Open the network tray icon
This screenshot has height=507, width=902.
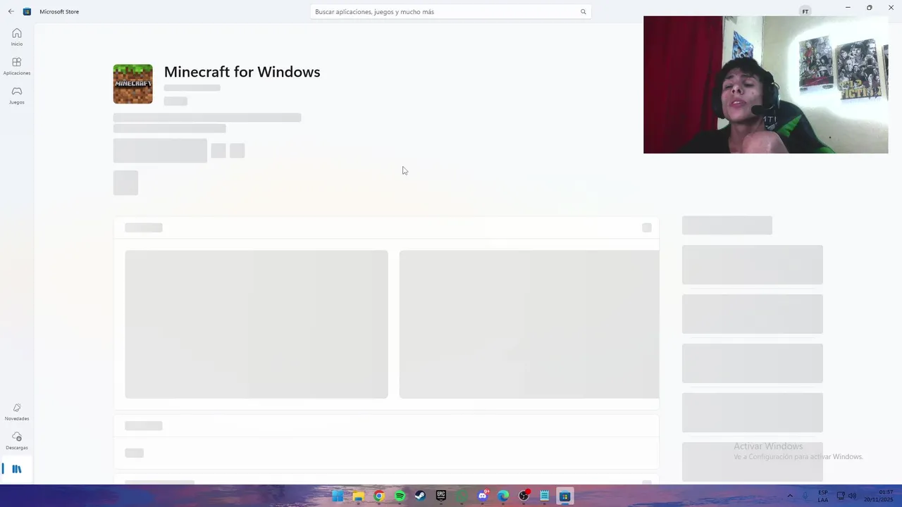pyautogui.click(x=841, y=496)
